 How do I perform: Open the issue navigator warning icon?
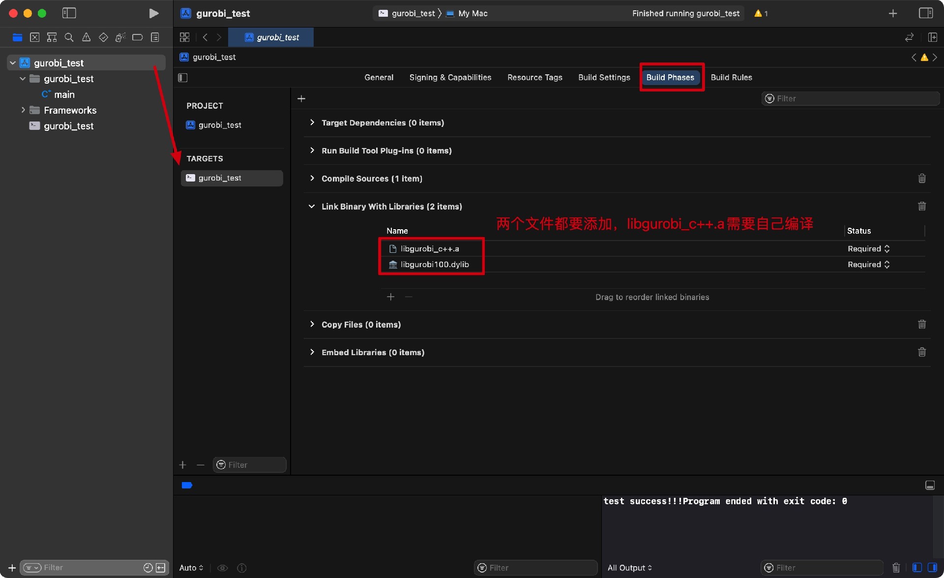click(x=86, y=37)
